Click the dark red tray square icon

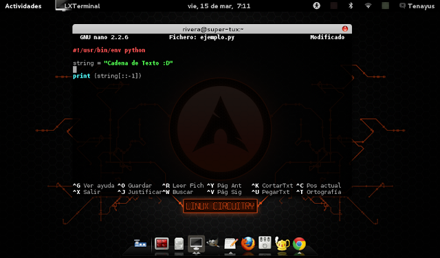point(333,6)
